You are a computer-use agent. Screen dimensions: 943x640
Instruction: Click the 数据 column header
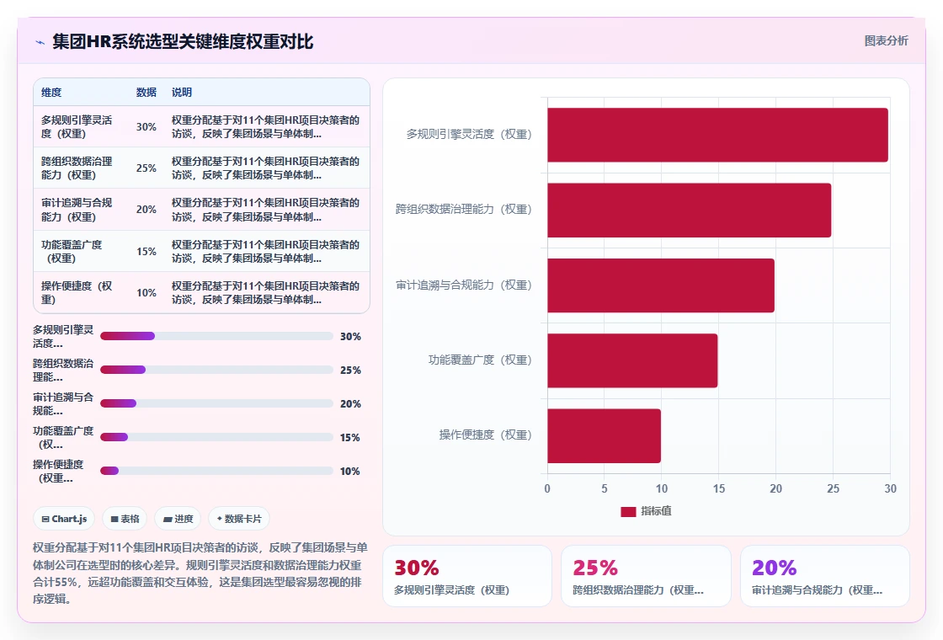[147, 92]
